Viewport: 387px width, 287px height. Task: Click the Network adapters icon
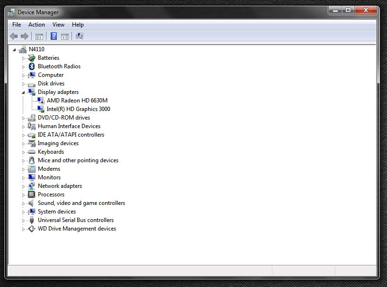[x=32, y=186]
